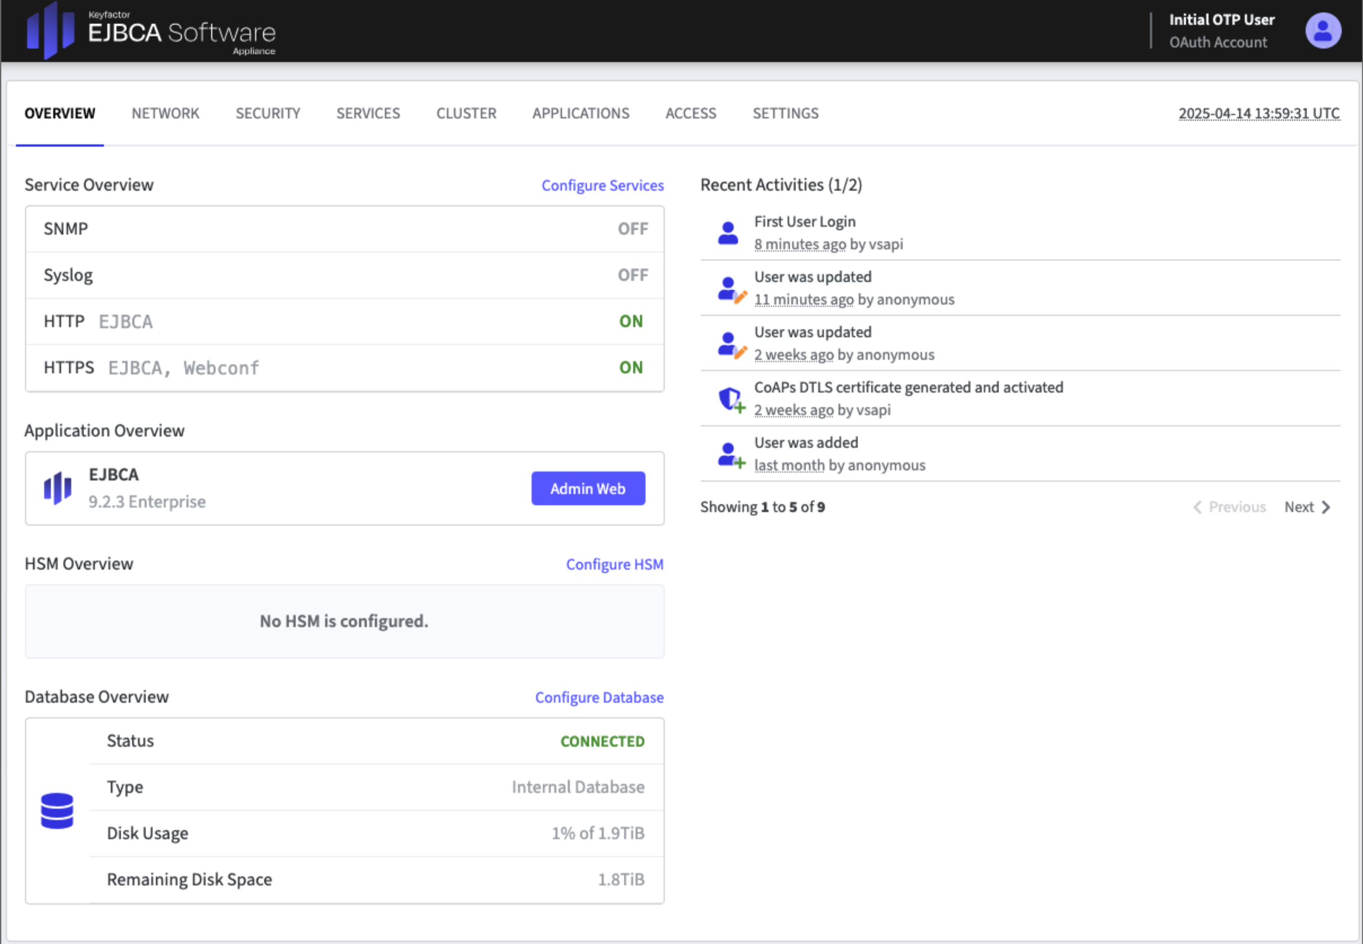This screenshot has height=944, width=1363.
Task: Click the HTTPS ON status
Action: click(x=631, y=367)
